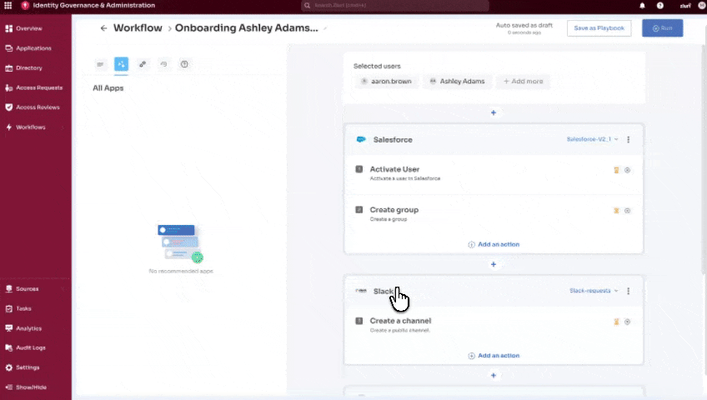
Task: Click the Selected users label
Action: pos(377,66)
